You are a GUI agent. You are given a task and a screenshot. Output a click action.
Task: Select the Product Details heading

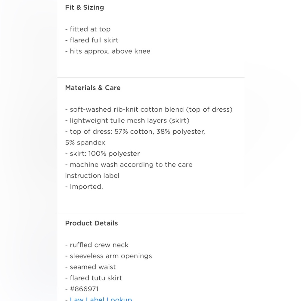point(92,223)
